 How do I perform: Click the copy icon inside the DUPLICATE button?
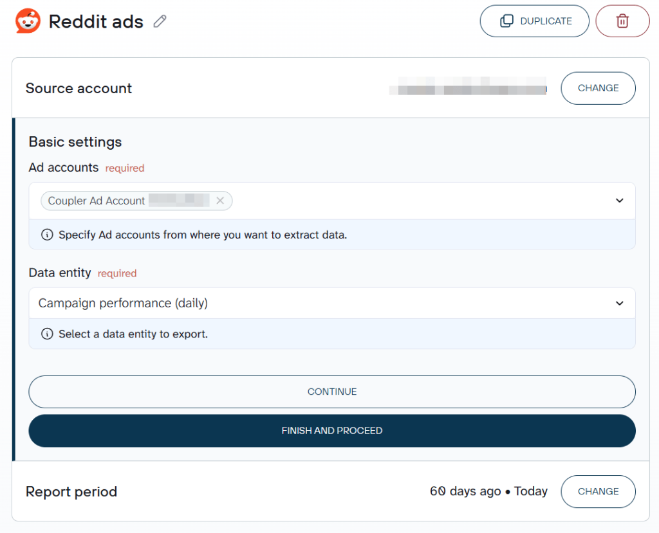(x=505, y=21)
